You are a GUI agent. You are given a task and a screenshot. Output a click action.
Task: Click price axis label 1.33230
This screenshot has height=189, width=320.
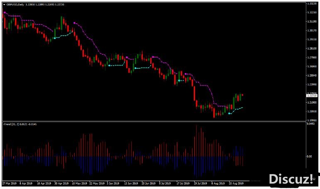[312, 3]
